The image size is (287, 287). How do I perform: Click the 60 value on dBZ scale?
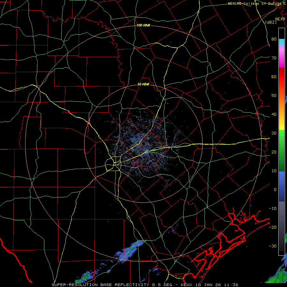(274, 77)
